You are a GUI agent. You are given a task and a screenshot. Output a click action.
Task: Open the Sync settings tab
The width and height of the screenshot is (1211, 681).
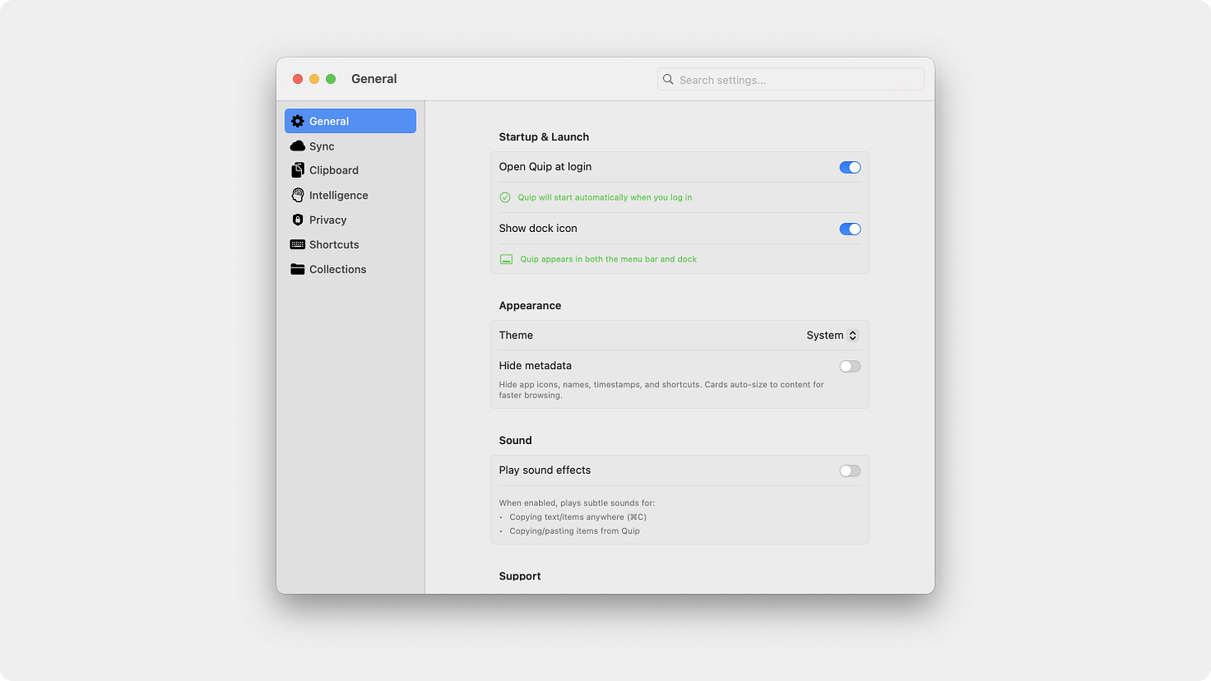pyautogui.click(x=350, y=146)
